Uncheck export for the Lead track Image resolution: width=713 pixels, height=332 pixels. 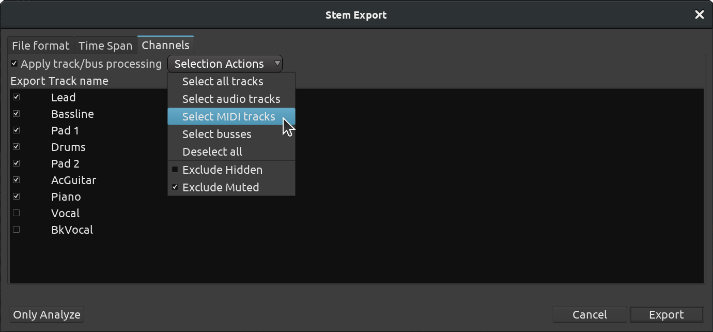click(17, 97)
